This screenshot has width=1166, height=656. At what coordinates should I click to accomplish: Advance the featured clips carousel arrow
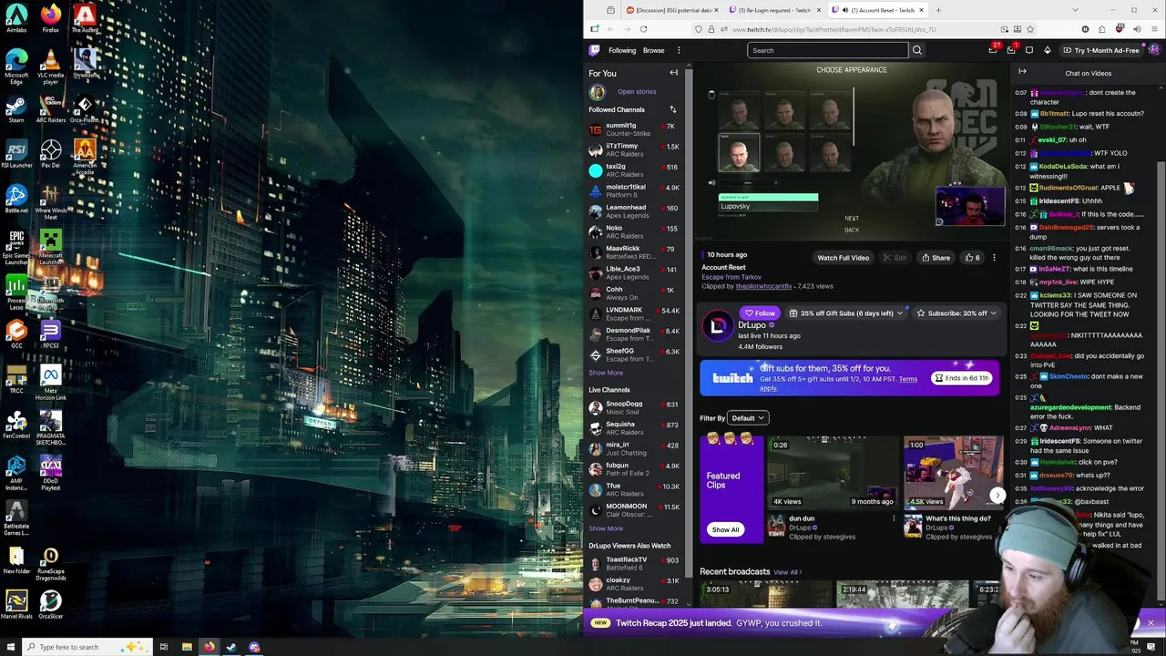tap(997, 496)
